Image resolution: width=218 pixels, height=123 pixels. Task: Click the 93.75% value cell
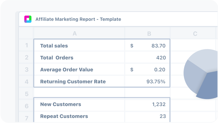coord(147,81)
